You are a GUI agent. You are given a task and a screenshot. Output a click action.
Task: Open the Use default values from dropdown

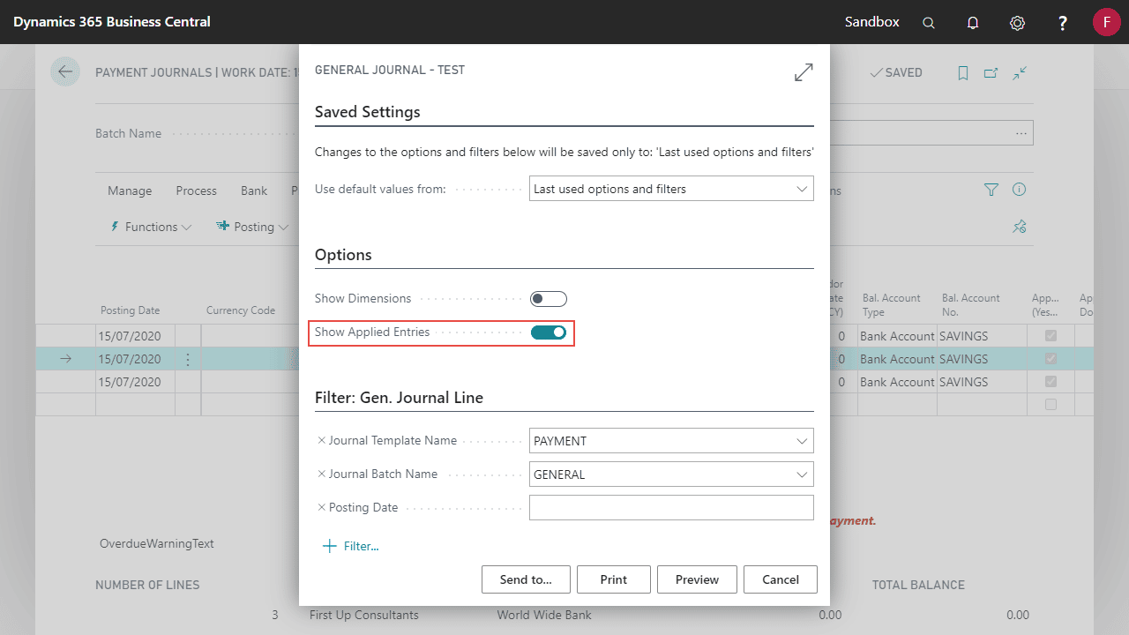(671, 189)
